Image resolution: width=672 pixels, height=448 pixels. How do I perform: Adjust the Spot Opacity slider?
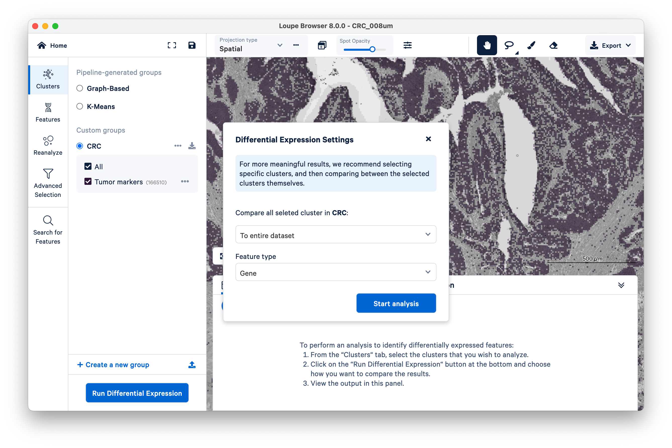(x=372, y=49)
